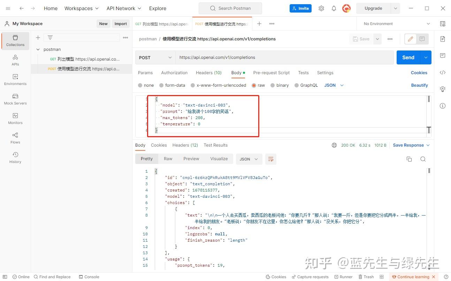The image size is (451, 281).
Task: Beautify the request body JSON
Action: click(419, 85)
